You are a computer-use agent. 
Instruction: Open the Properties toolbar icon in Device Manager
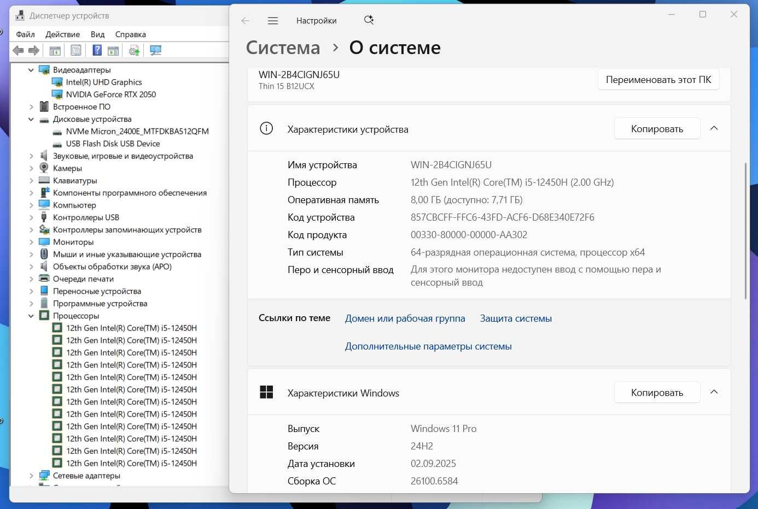click(x=76, y=51)
